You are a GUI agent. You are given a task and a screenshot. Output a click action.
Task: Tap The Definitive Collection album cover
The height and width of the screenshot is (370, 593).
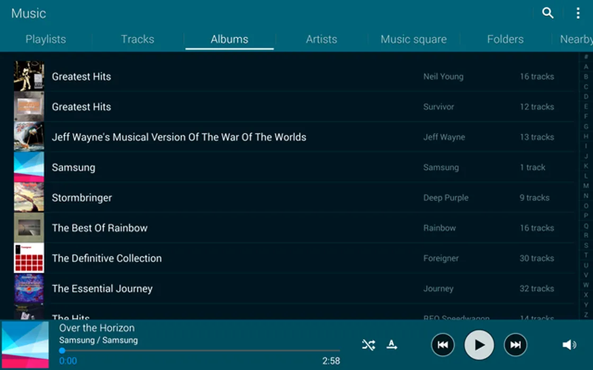29,258
